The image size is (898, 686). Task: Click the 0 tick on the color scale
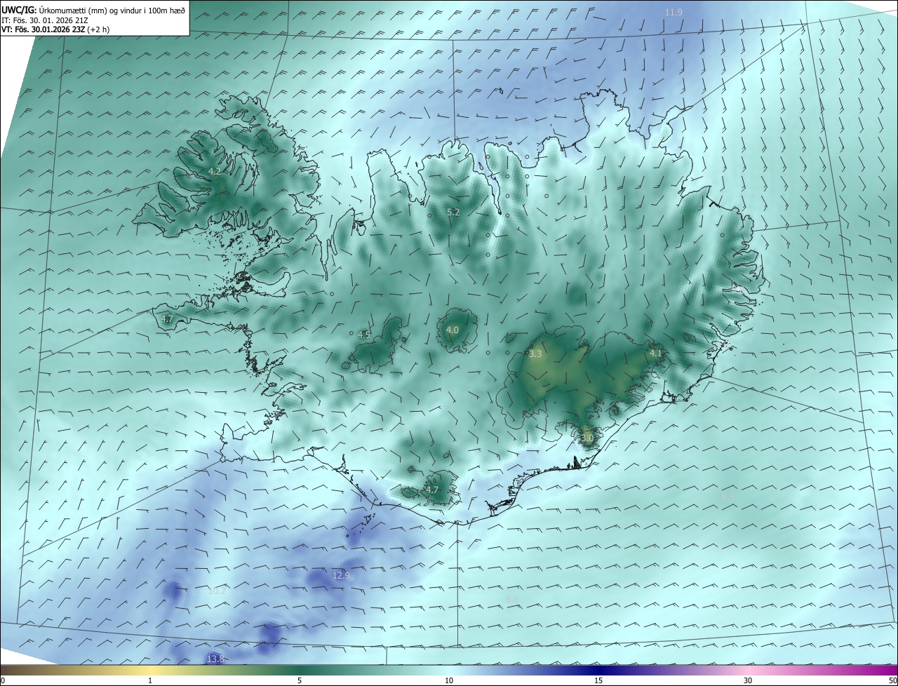[x=3, y=680]
